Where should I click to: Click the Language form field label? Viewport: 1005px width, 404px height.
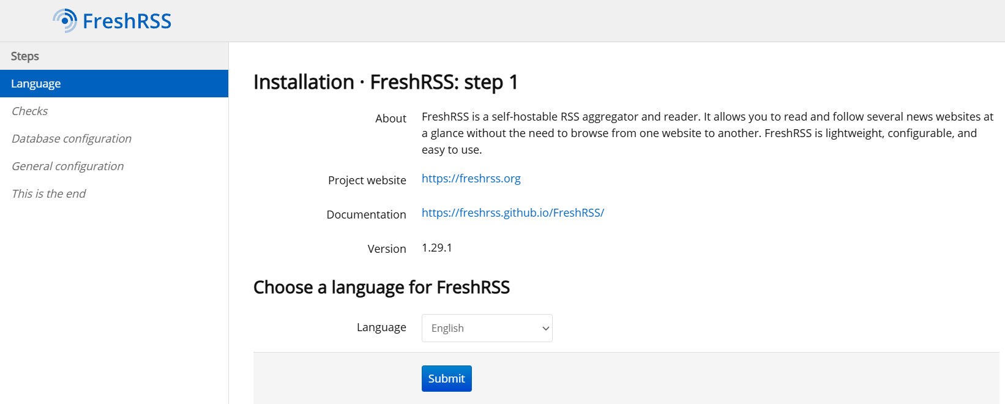pyautogui.click(x=381, y=327)
